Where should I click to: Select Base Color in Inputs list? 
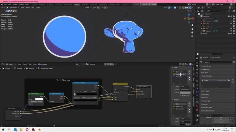(180, 72)
